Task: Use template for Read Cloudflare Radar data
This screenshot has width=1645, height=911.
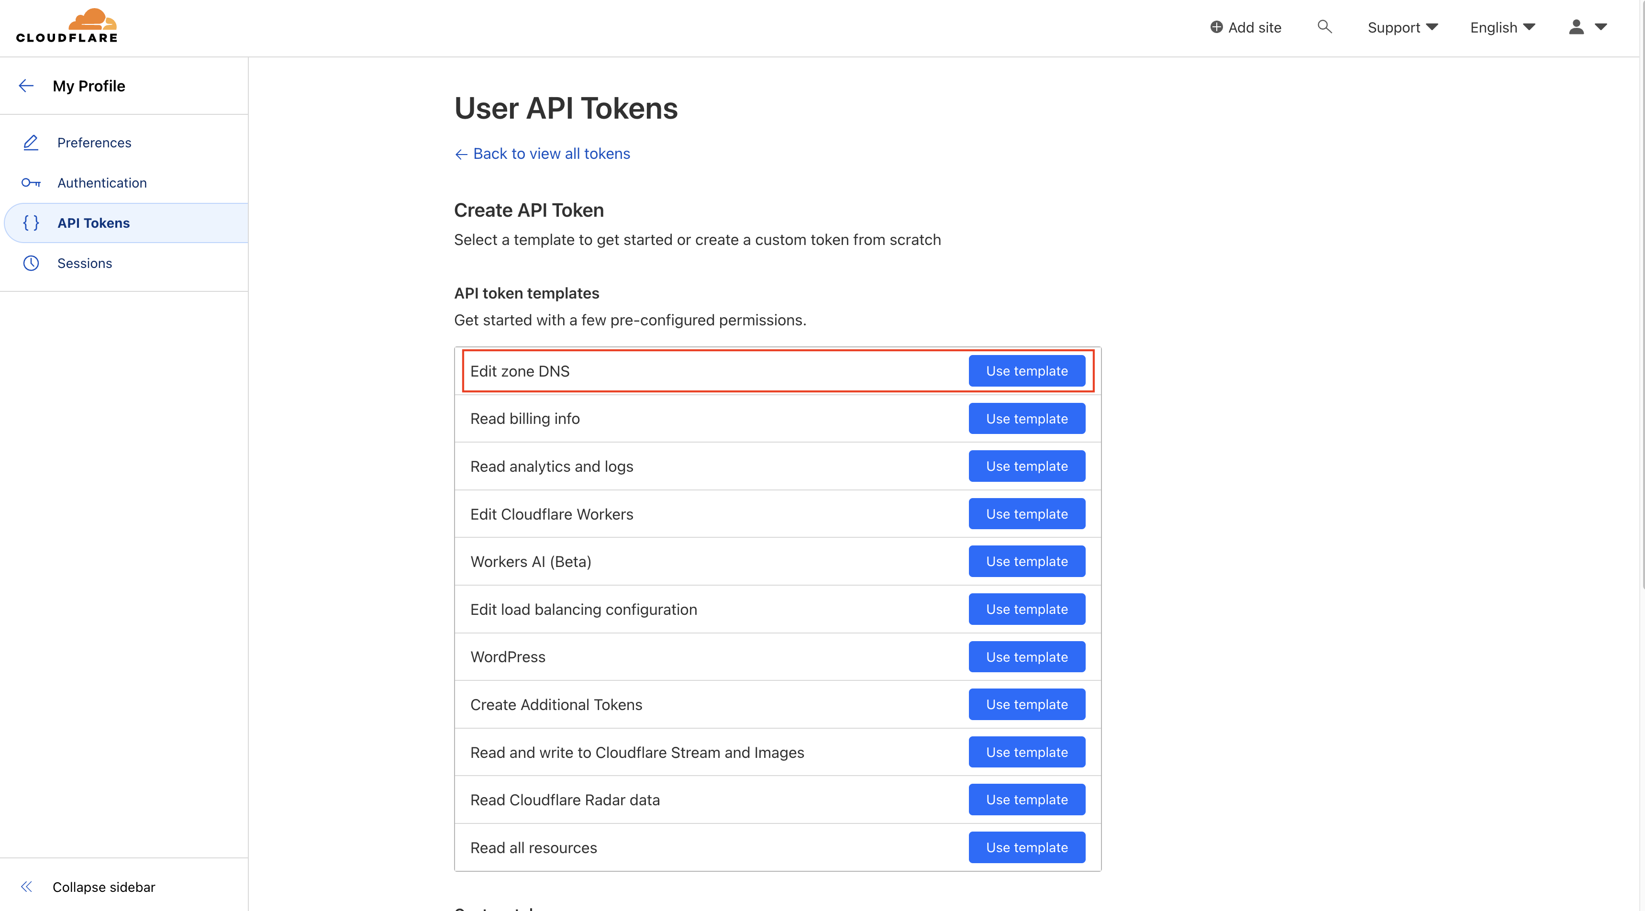Action: click(x=1026, y=800)
